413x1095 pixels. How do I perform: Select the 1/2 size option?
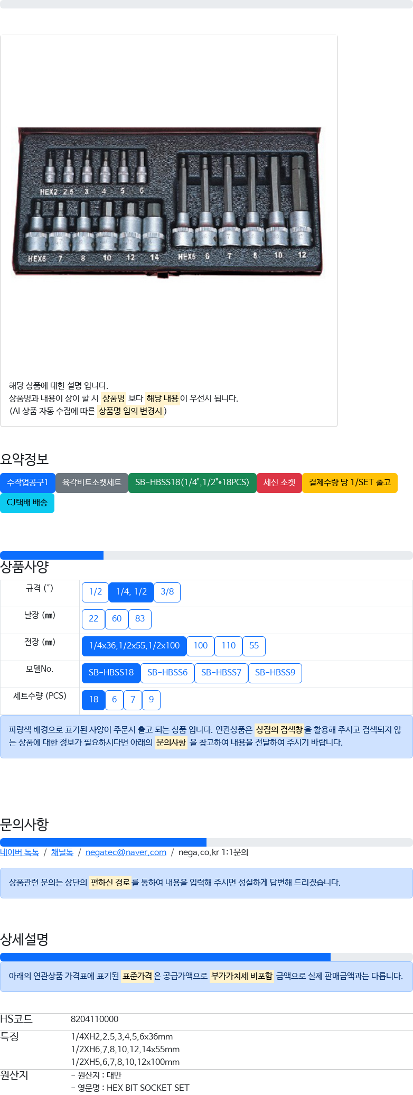click(x=95, y=592)
